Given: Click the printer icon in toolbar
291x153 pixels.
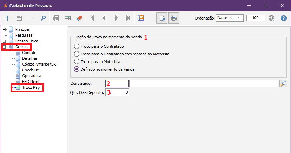Looking at the screenshot, I should [x=174, y=18].
